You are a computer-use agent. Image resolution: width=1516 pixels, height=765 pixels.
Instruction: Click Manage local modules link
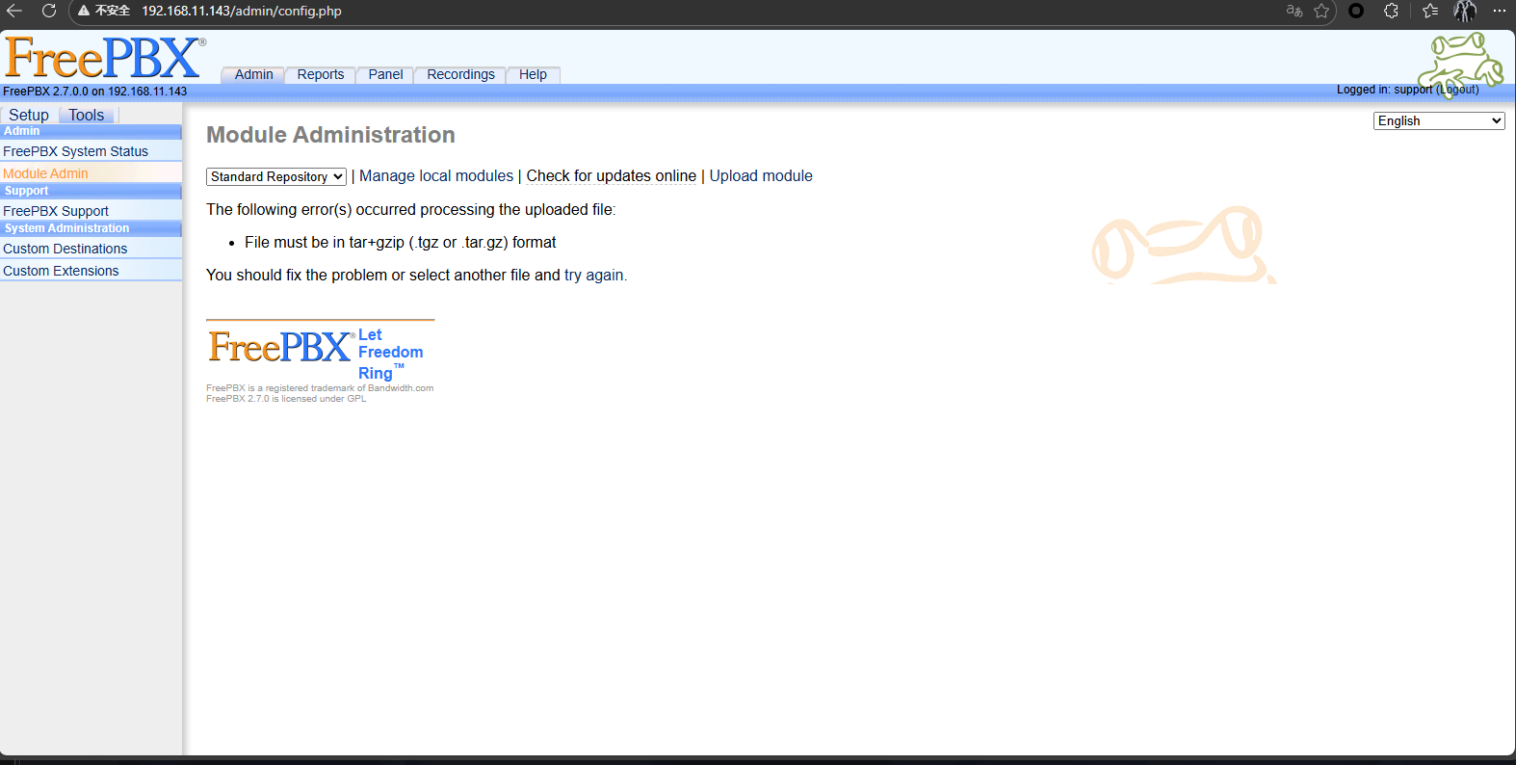(x=436, y=175)
